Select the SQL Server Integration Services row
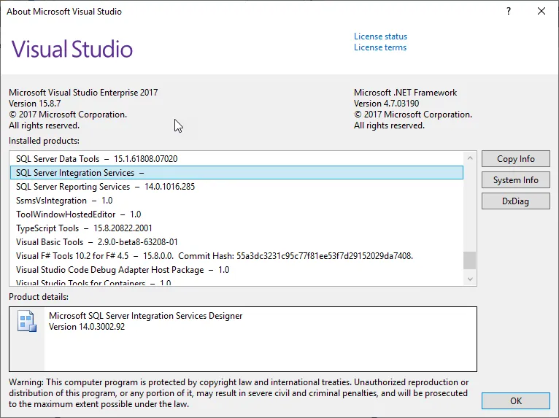 (236, 173)
